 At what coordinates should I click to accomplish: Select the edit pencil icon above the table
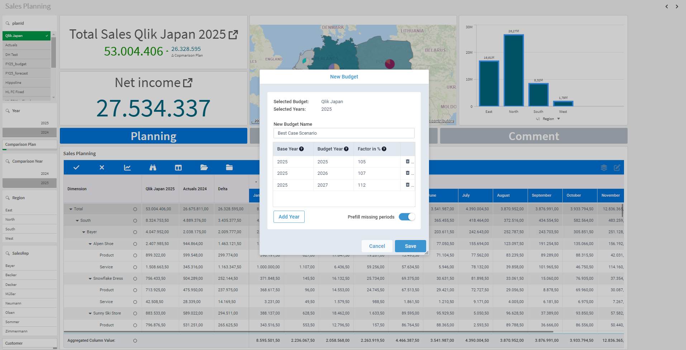pyautogui.click(x=617, y=167)
